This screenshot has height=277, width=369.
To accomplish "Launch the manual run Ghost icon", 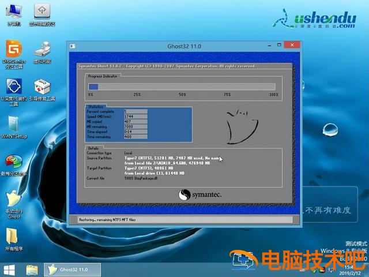I will [x=13, y=203].
